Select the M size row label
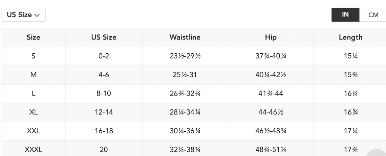 coord(33,75)
